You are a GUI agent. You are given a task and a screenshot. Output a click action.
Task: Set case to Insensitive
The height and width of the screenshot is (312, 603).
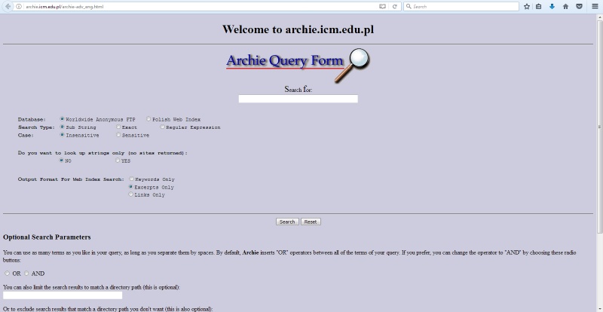click(x=62, y=135)
